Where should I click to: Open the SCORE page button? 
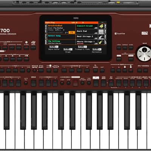coord(131,48)
